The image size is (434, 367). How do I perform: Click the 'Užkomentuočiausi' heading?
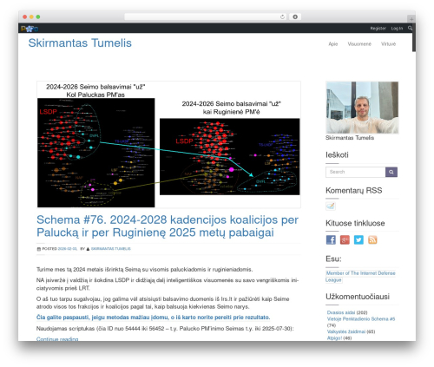(x=358, y=297)
